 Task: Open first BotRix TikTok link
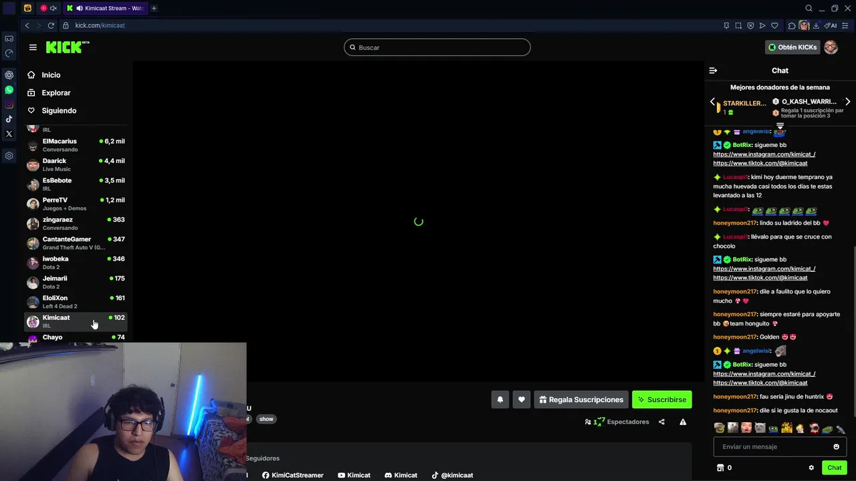click(x=760, y=163)
